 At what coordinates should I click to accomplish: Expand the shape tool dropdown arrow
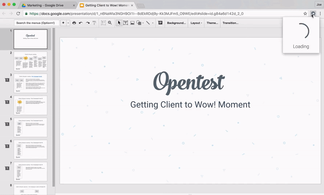pos(143,23)
